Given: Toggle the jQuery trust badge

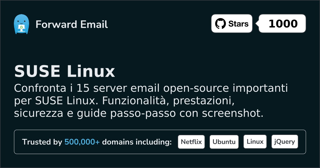Looking at the screenshot, I should point(285,142).
